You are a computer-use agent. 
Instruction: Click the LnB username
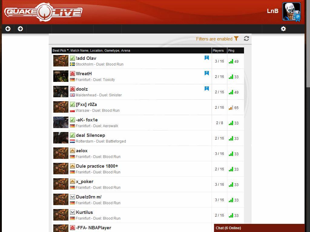point(273,11)
